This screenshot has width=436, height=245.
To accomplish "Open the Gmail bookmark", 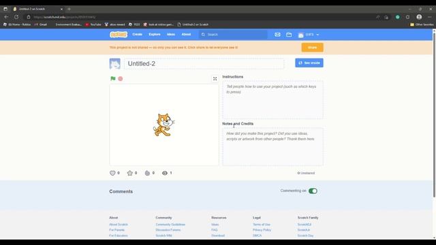I will tap(41, 24).
